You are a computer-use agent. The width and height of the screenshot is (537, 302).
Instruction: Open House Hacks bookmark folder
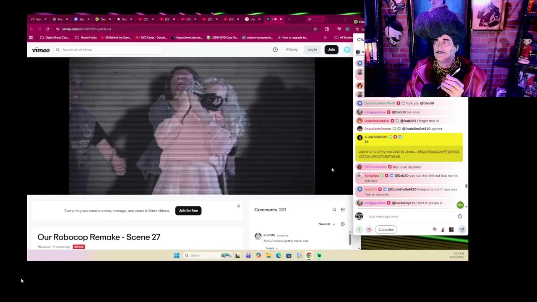86,37
